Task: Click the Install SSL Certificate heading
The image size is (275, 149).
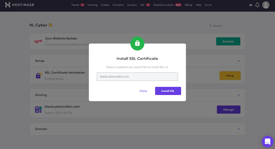Action: 137,58
